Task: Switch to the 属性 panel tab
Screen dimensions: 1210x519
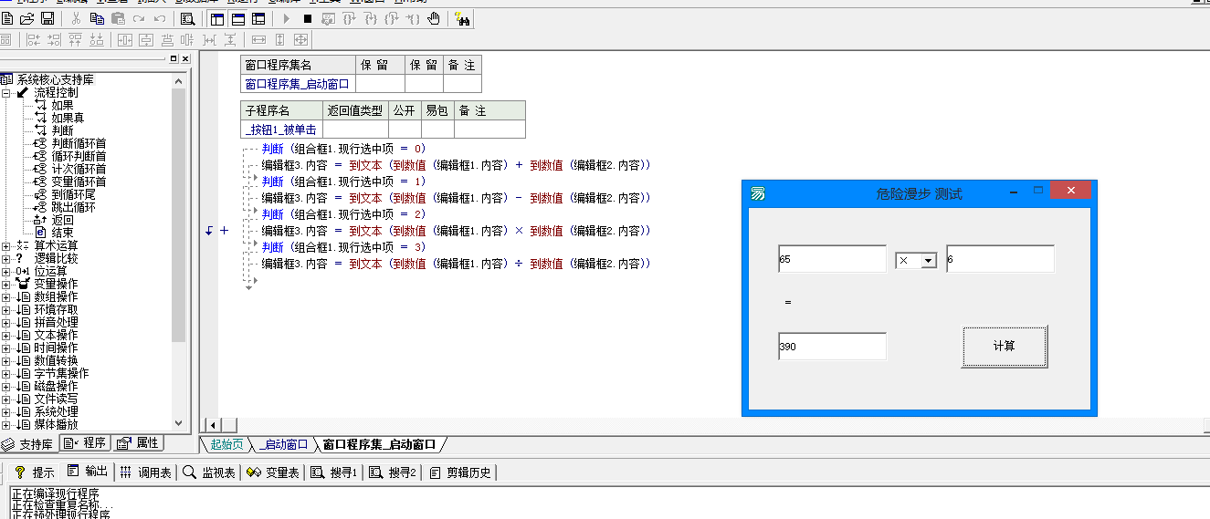Action: (x=139, y=443)
